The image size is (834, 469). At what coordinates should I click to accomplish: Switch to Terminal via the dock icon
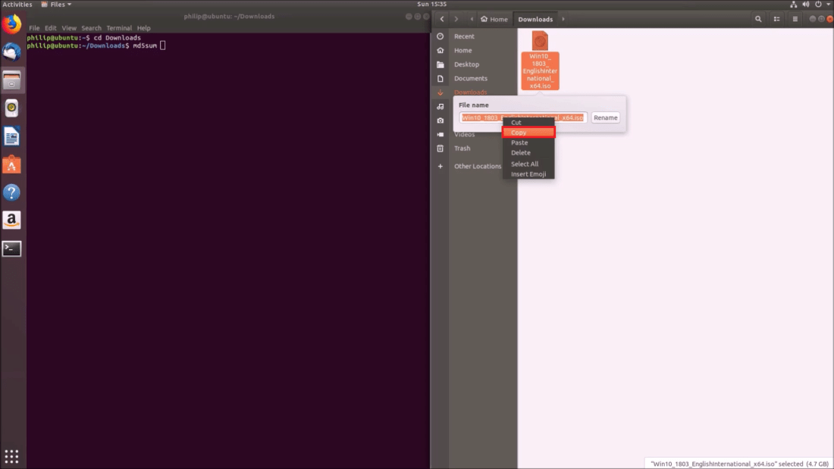pos(11,249)
